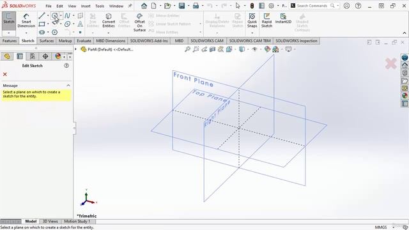
Task: Open the Quick Snaps tool
Action: click(252, 20)
